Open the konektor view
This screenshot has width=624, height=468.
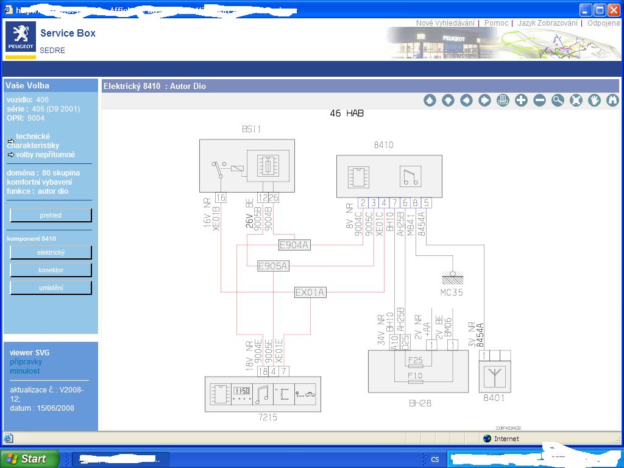point(51,270)
